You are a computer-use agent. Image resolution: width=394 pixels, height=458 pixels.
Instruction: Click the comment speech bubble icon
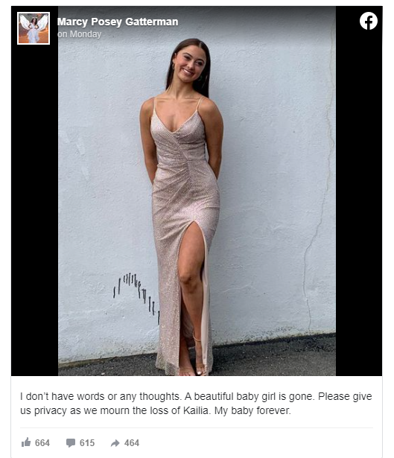(x=71, y=443)
